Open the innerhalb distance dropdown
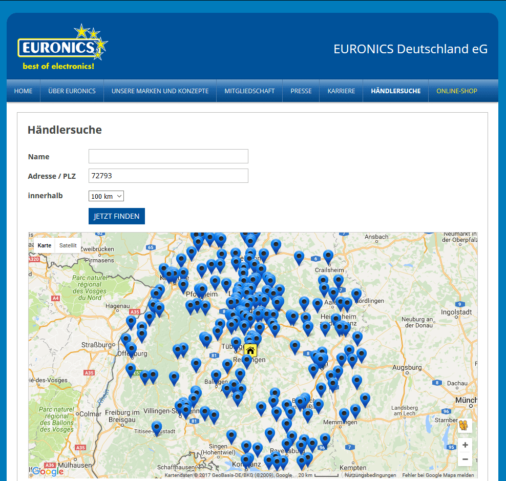This screenshot has height=481, width=506. [x=106, y=196]
